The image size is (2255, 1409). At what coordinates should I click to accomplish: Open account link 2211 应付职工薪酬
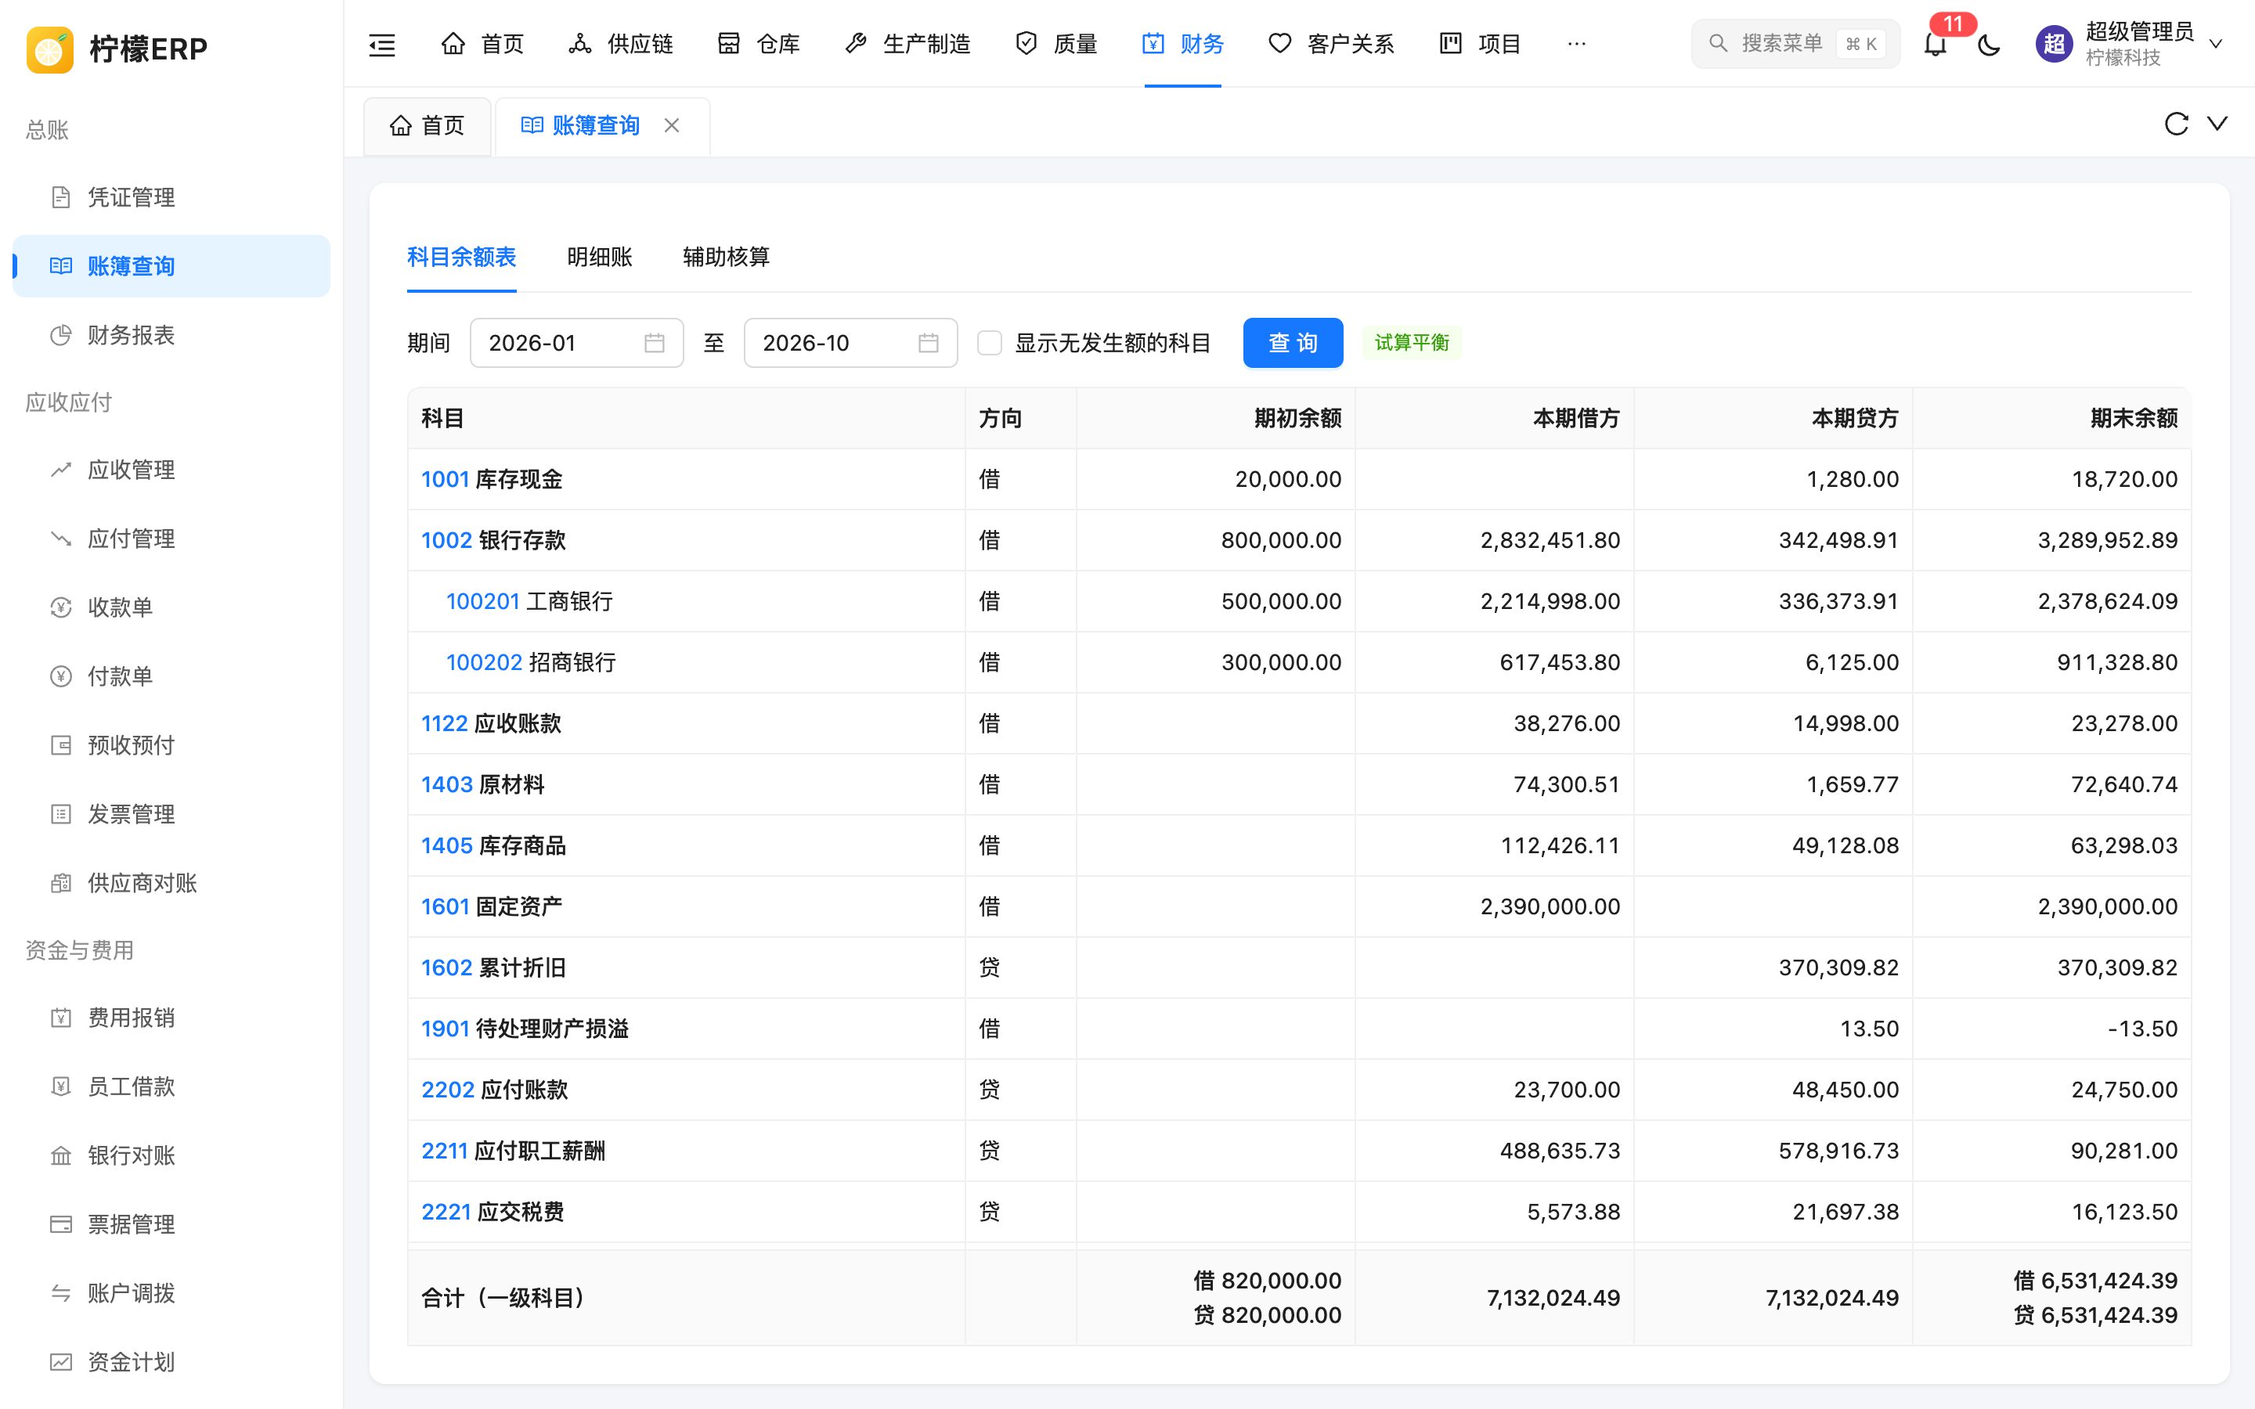coord(513,1151)
